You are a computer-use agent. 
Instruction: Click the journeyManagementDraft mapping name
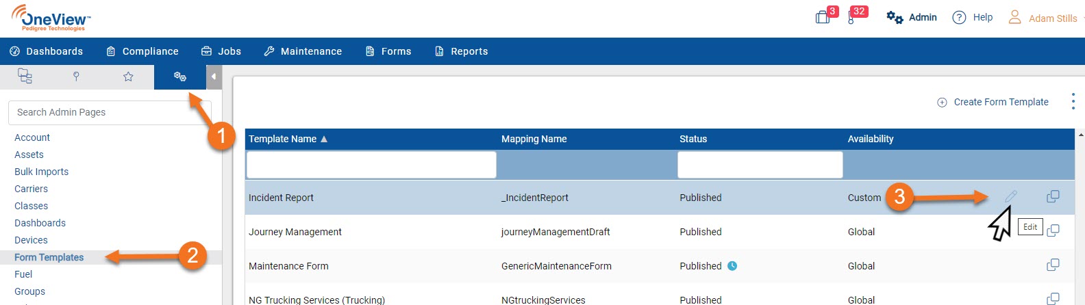point(556,232)
